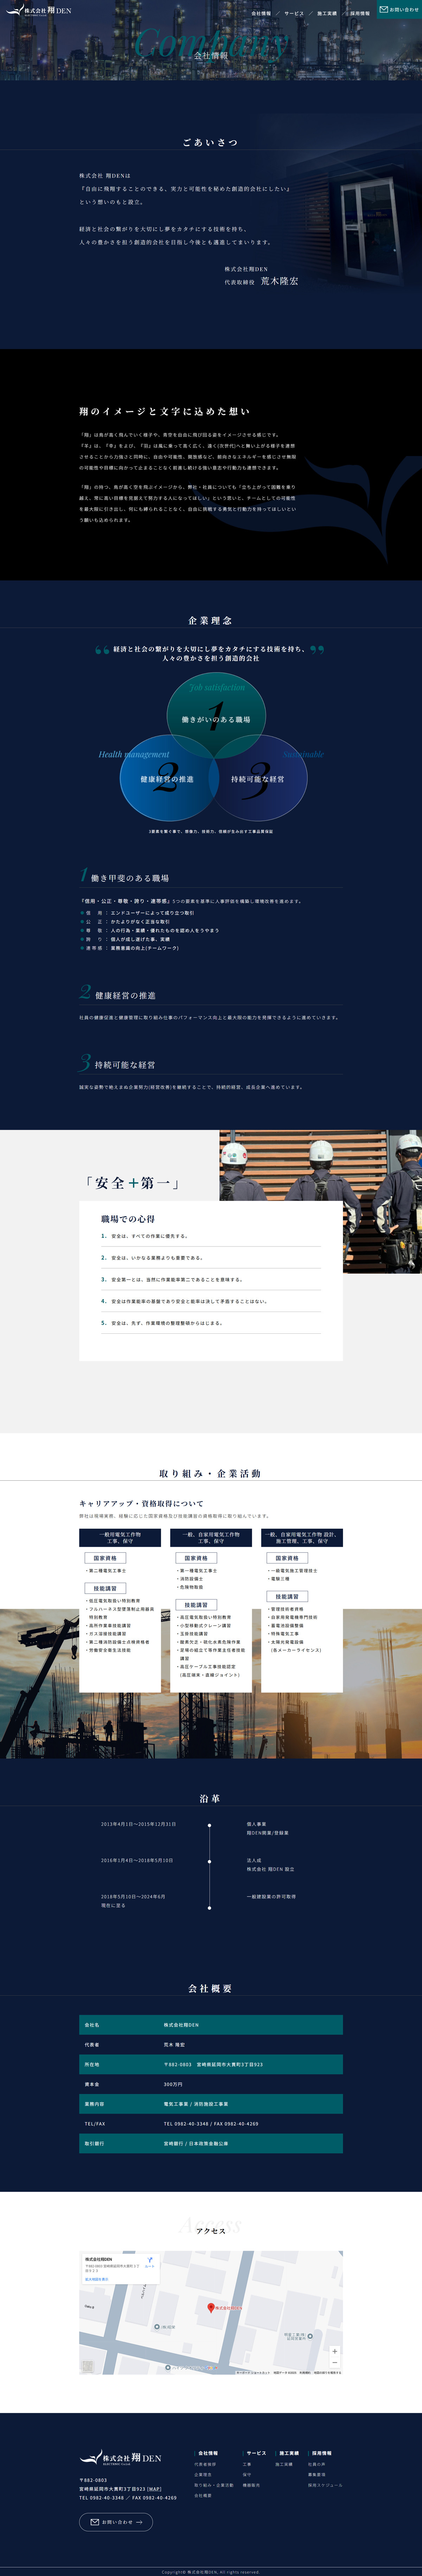Open the 拡大地図を表示 link on the map
The width and height of the screenshot is (422, 2576).
[x=97, y=2279]
